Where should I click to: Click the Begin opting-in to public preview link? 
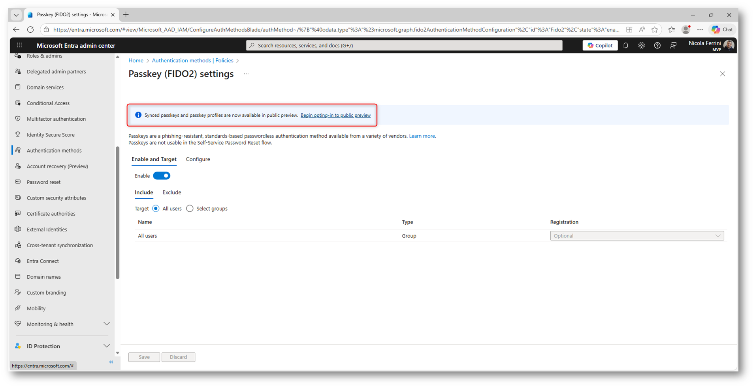335,115
